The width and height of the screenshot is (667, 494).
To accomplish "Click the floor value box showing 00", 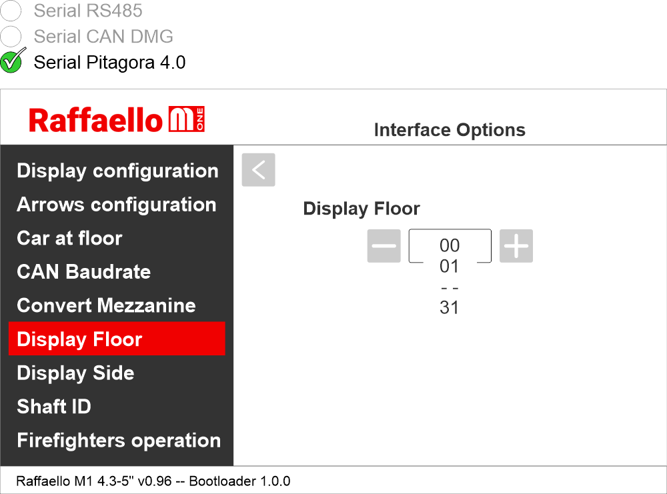I will tap(450, 245).
